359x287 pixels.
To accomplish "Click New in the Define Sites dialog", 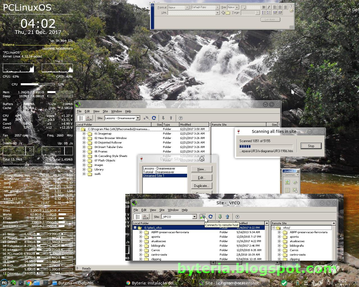I will (202, 169).
